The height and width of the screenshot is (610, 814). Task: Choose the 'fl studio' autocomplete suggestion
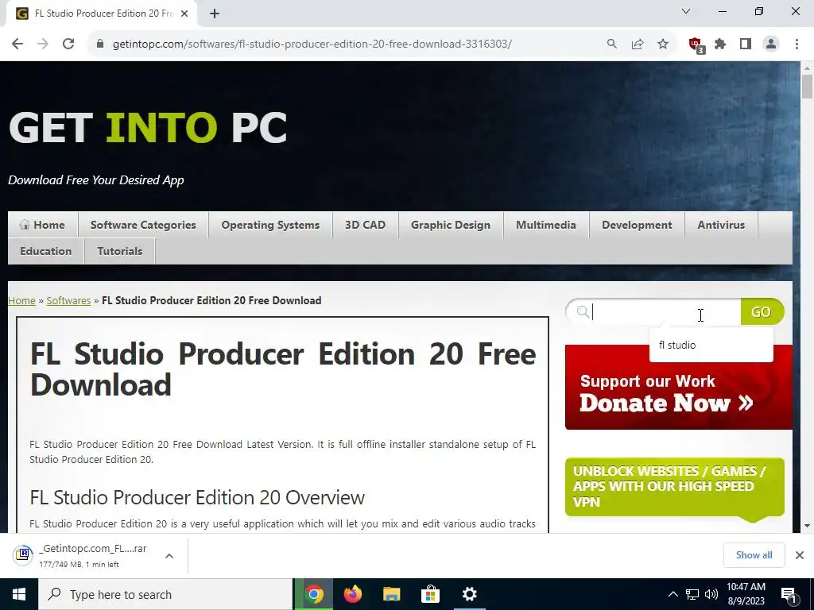pos(711,345)
